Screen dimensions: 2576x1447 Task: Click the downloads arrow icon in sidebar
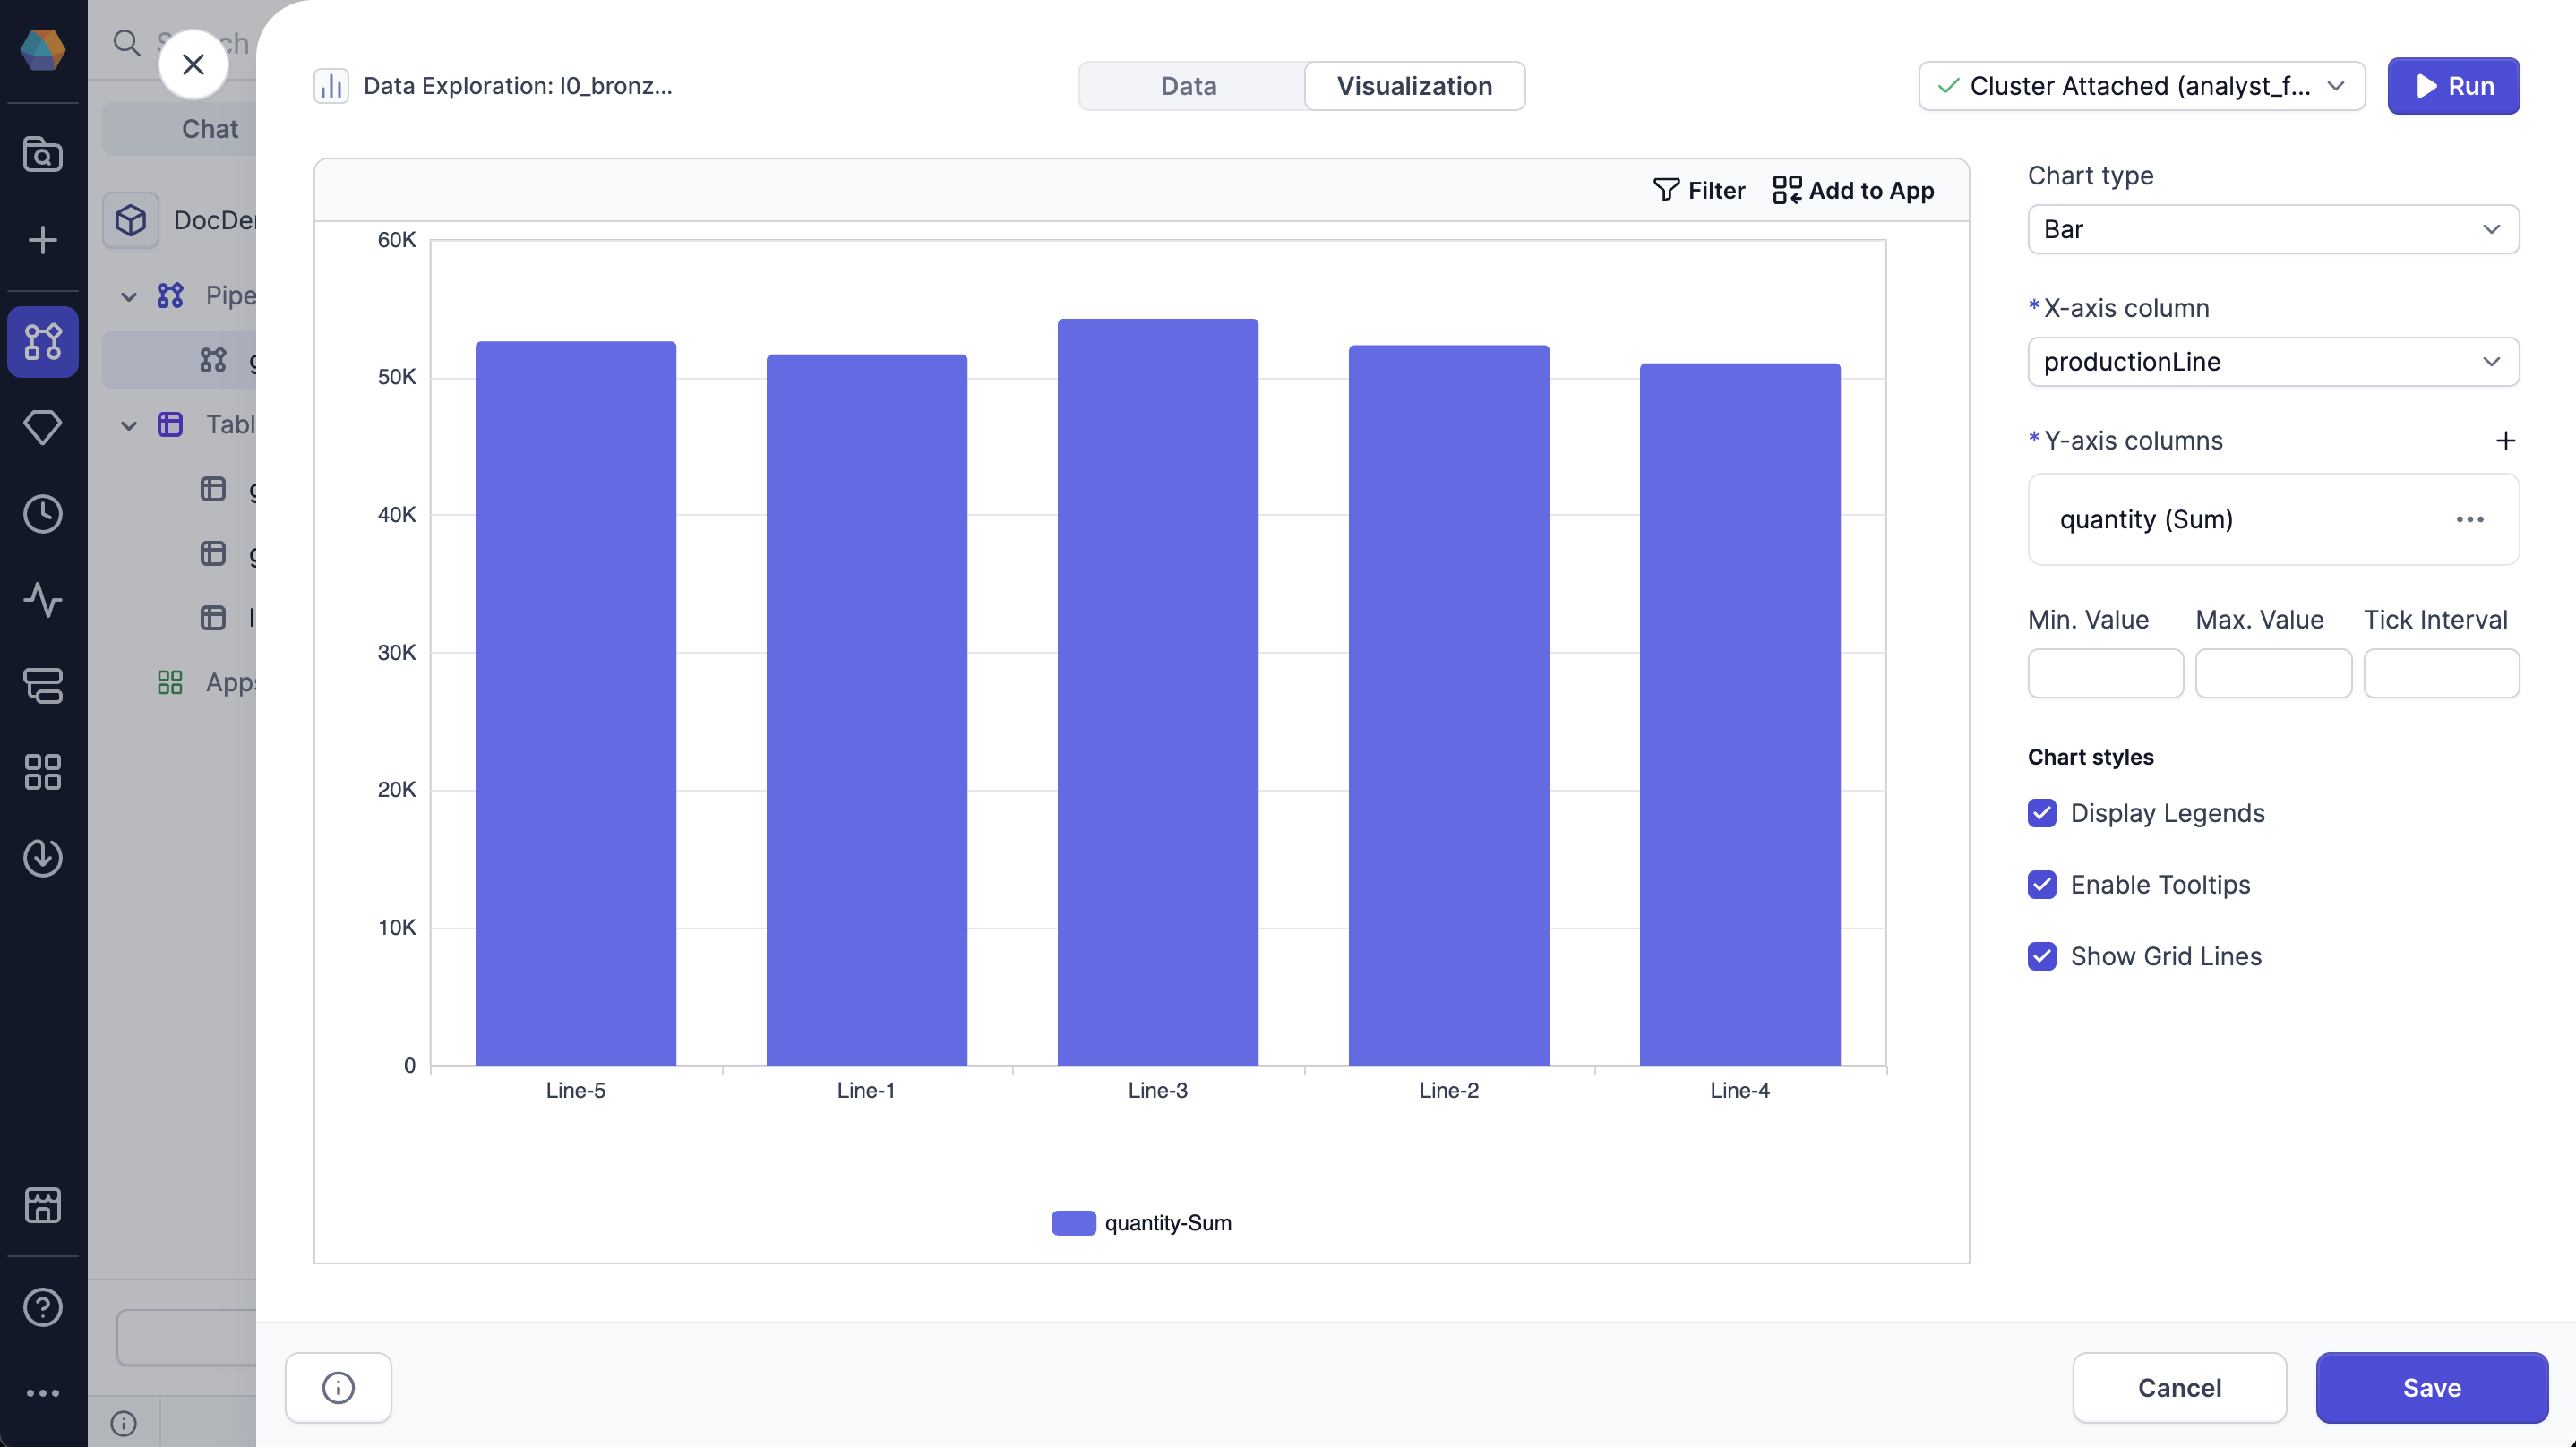(x=43, y=857)
